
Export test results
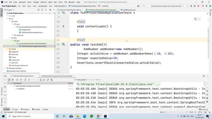click(x=48, y=80)
